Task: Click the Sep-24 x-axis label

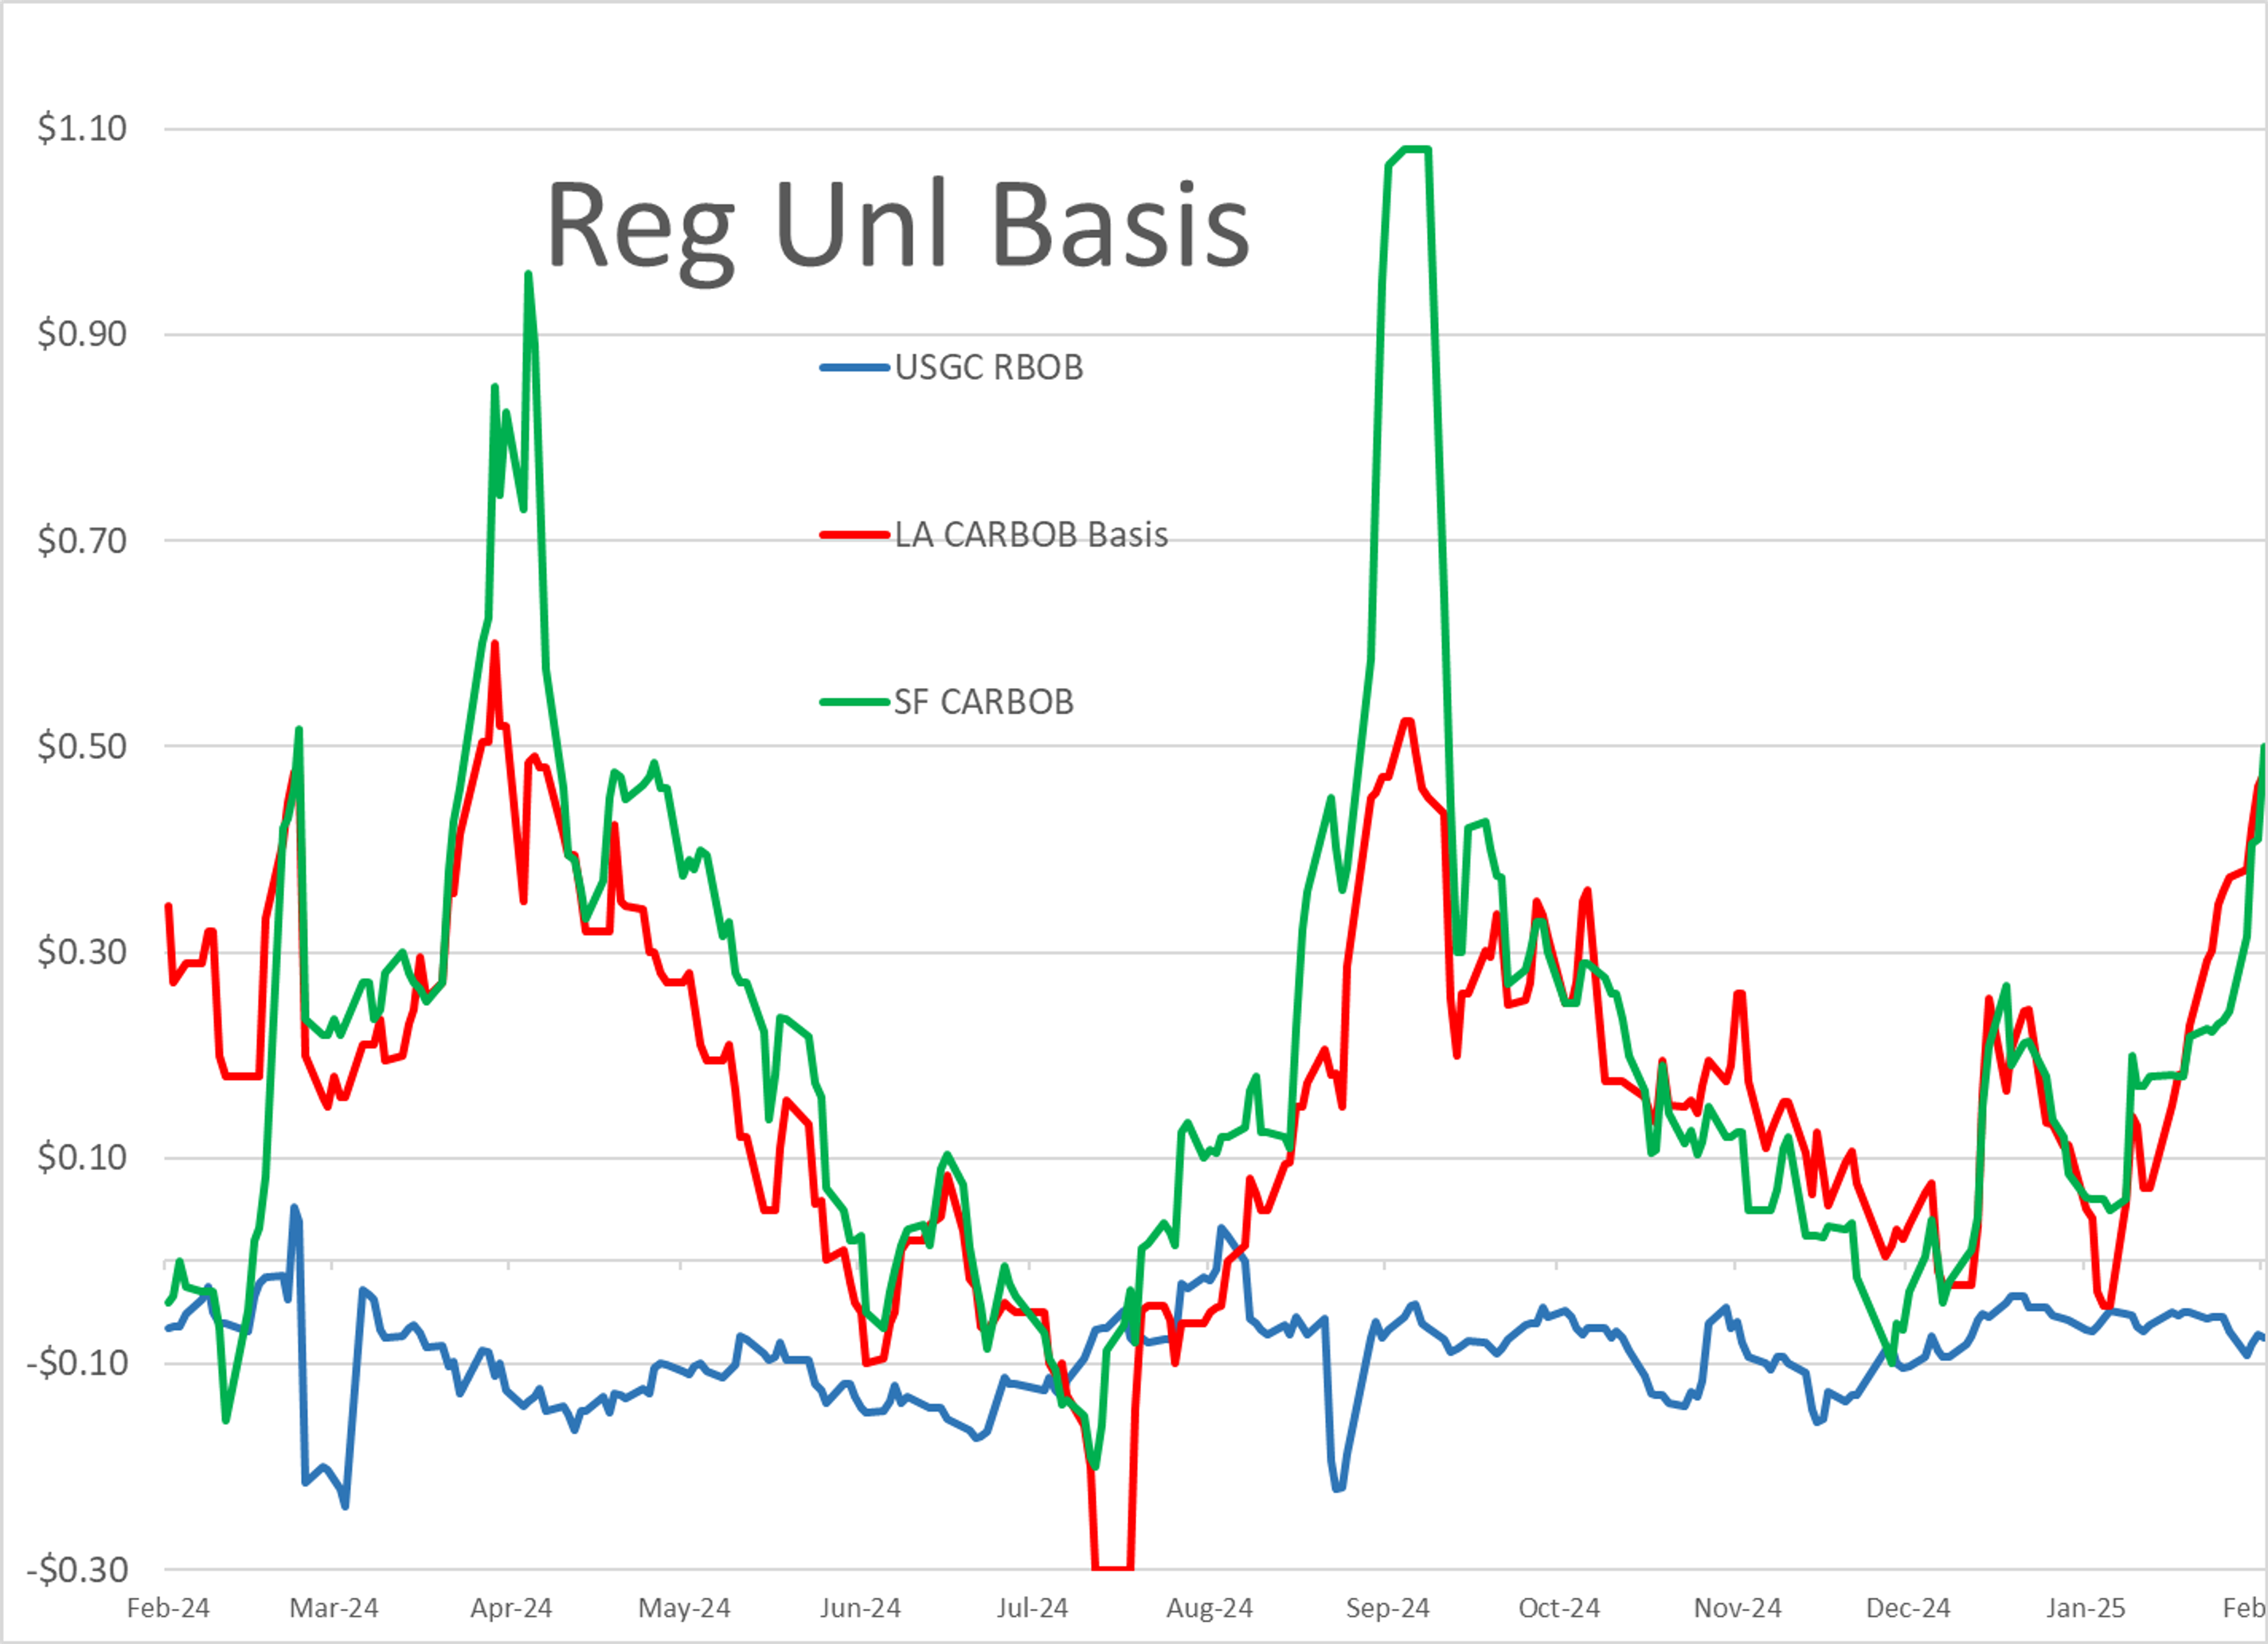Action: click(x=1387, y=1608)
